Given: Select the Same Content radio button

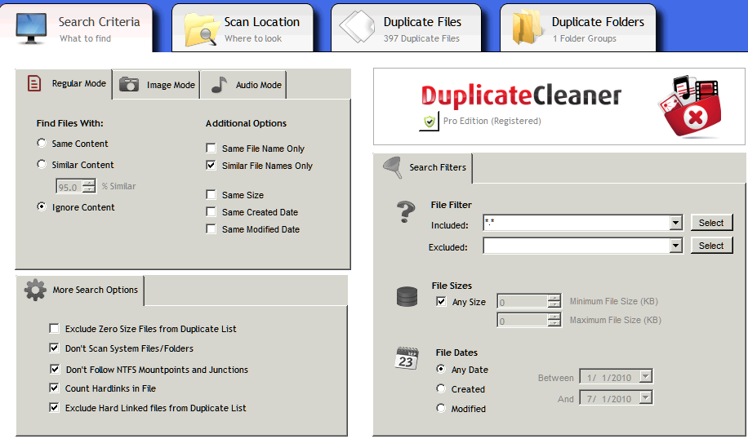Looking at the screenshot, I should (x=42, y=144).
